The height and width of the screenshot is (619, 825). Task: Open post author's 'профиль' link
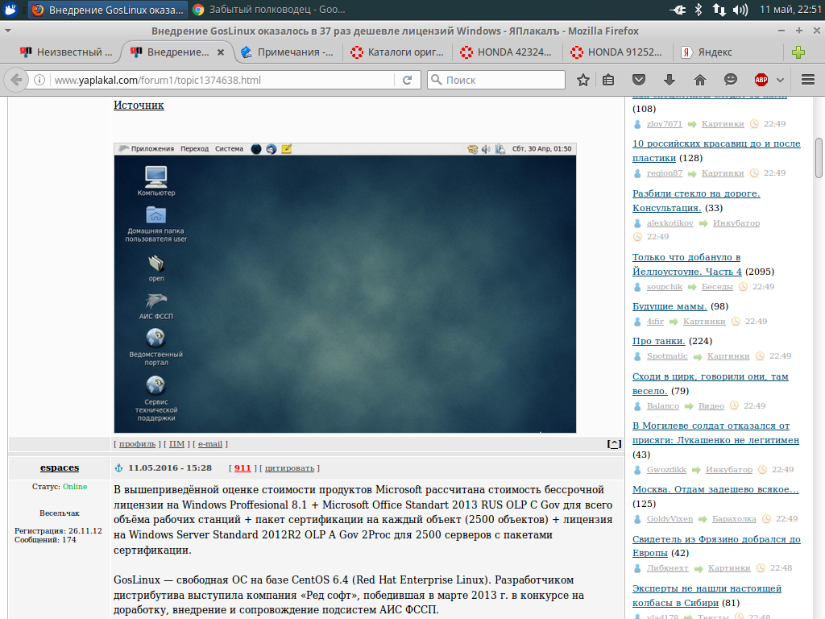pyautogui.click(x=137, y=444)
